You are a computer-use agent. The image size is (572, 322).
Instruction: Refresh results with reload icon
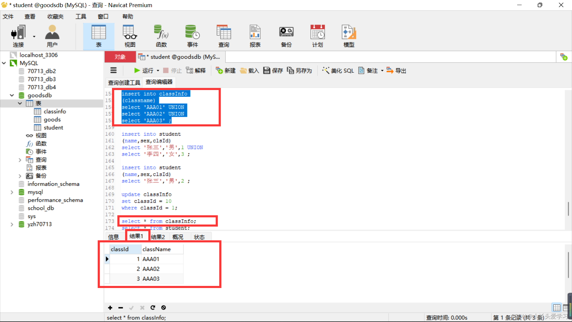coord(153,307)
